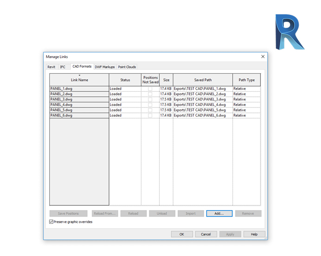Sort by Status column header
Image resolution: width=321 pixels, height=256 pixels.
click(125, 80)
